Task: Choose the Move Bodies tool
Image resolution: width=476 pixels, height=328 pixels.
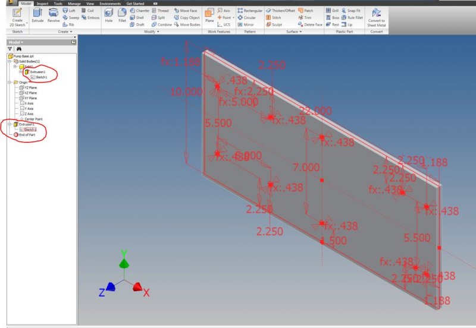Action: [187, 24]
